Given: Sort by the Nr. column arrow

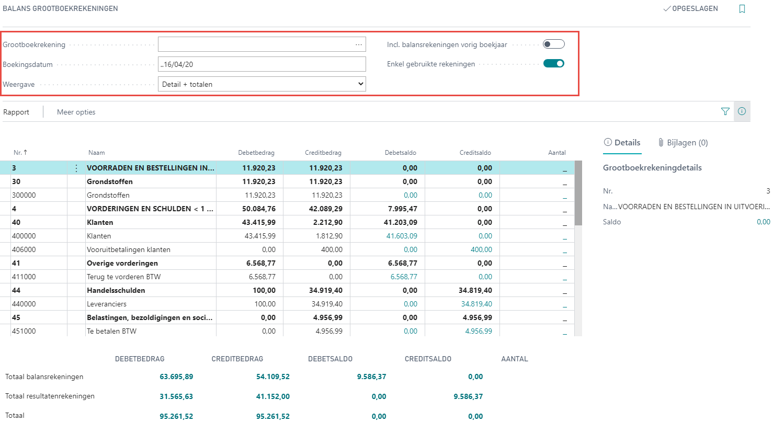Looking at the screenshot, I should coord(26,153).
